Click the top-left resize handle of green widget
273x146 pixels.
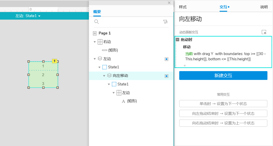(29, 62)
